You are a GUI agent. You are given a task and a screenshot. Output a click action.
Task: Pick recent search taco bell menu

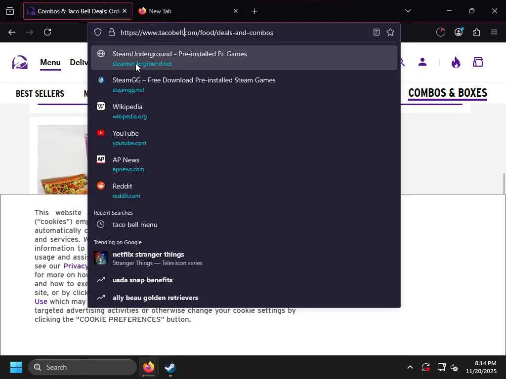point(244,225)
